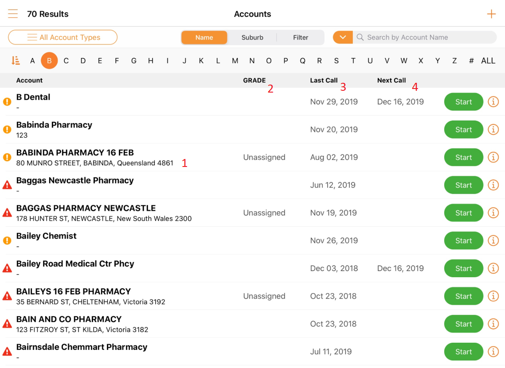505x368 pixels.
Task: Open info icon for BAIN AND CO PHARMACY
Action: (x=493, y=324)
